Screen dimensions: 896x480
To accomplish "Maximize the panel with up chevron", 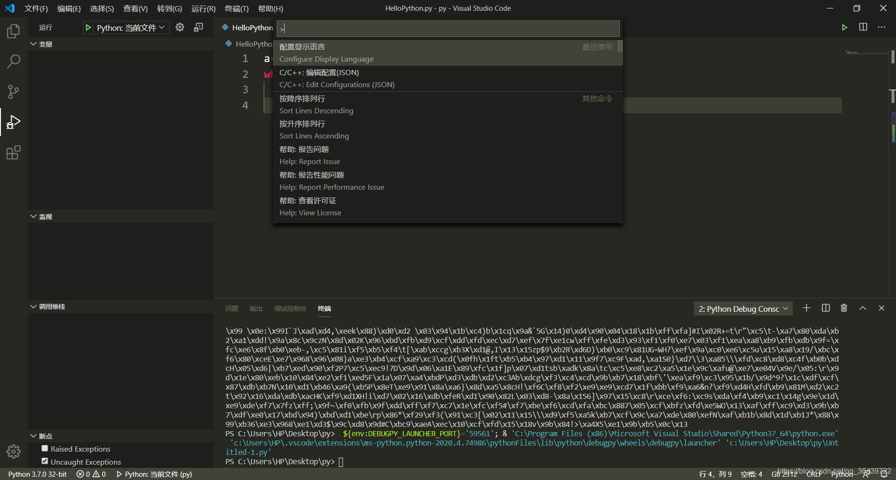I will pyautogui.click(x=863, y=308).
